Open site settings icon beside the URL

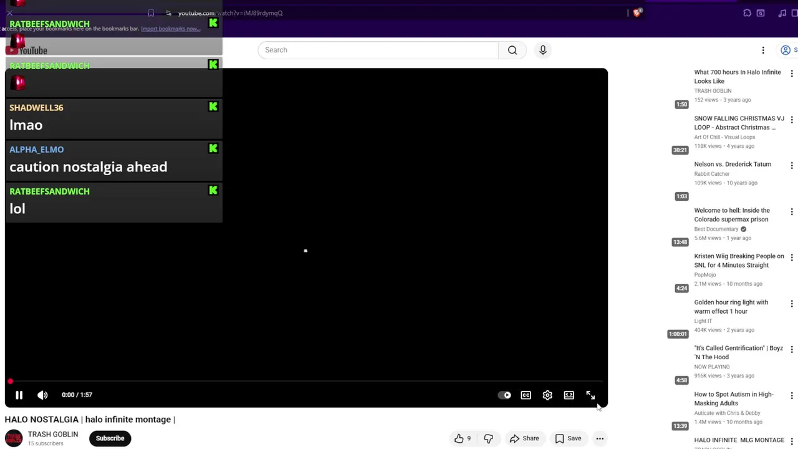168,13
